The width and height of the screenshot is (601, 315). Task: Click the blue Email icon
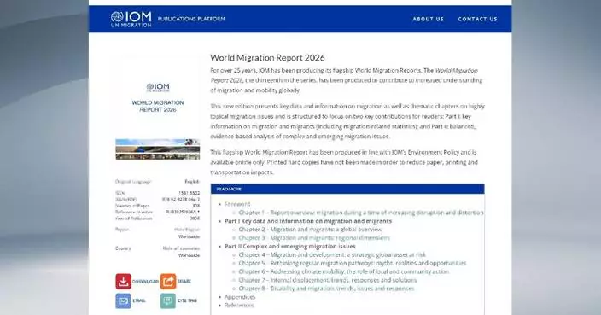coord(124,300)
